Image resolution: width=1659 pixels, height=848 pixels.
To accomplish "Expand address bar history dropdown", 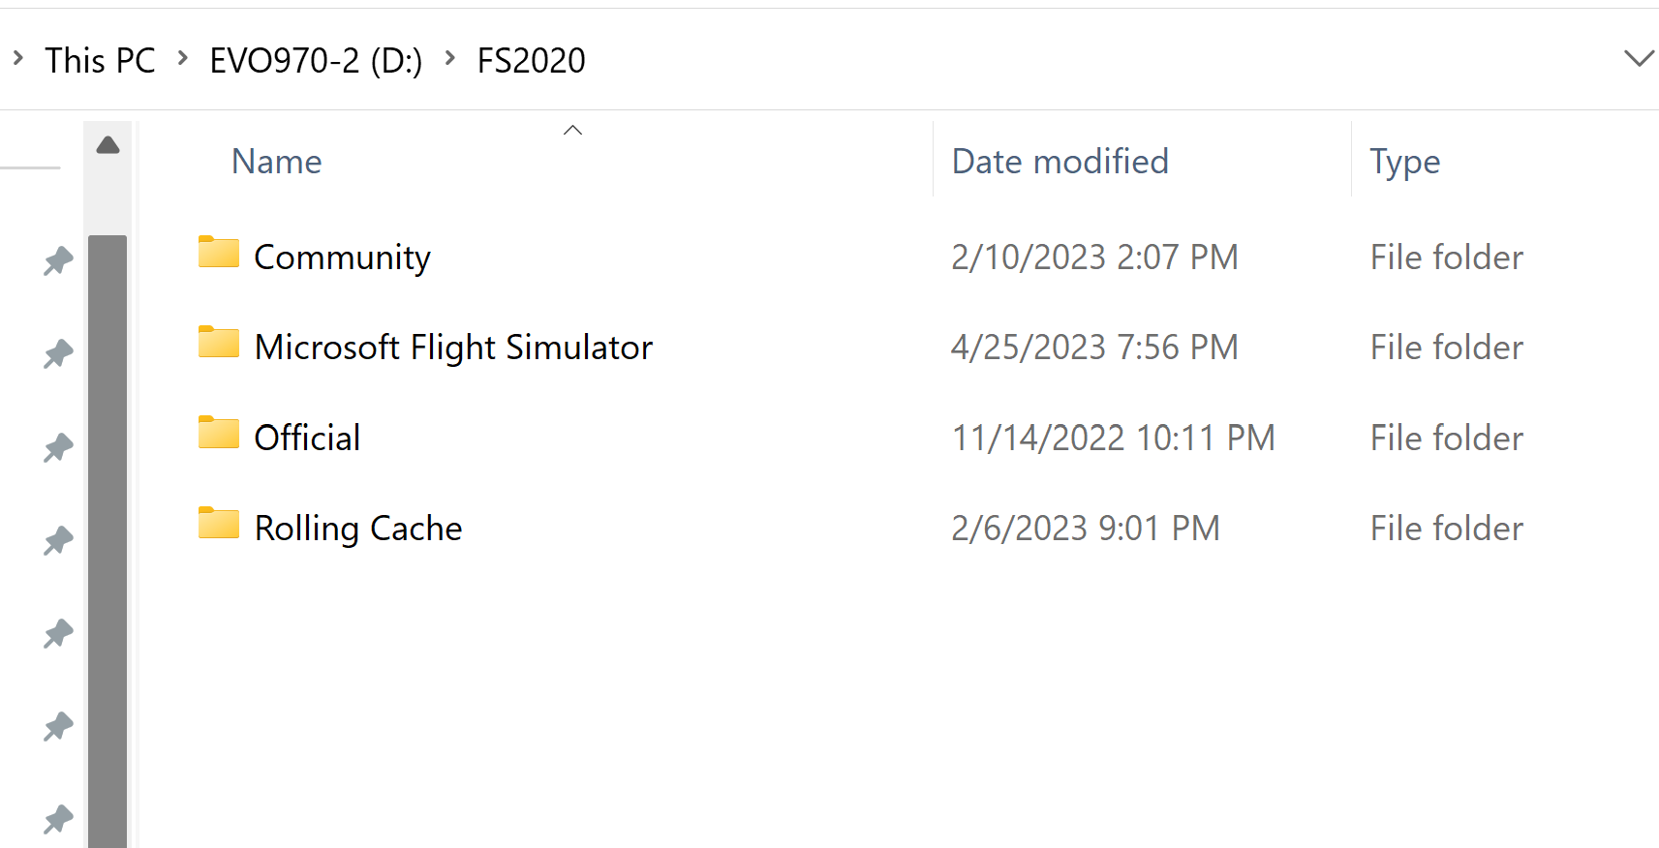I will click(x=1638, y=59).
